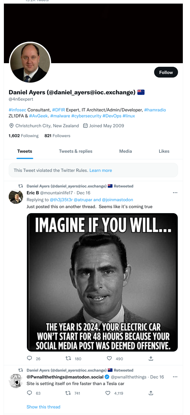This screenshot has width=190, height=415.
Task: Click Learn more about Twitter Rules
Action: (101, 170)
